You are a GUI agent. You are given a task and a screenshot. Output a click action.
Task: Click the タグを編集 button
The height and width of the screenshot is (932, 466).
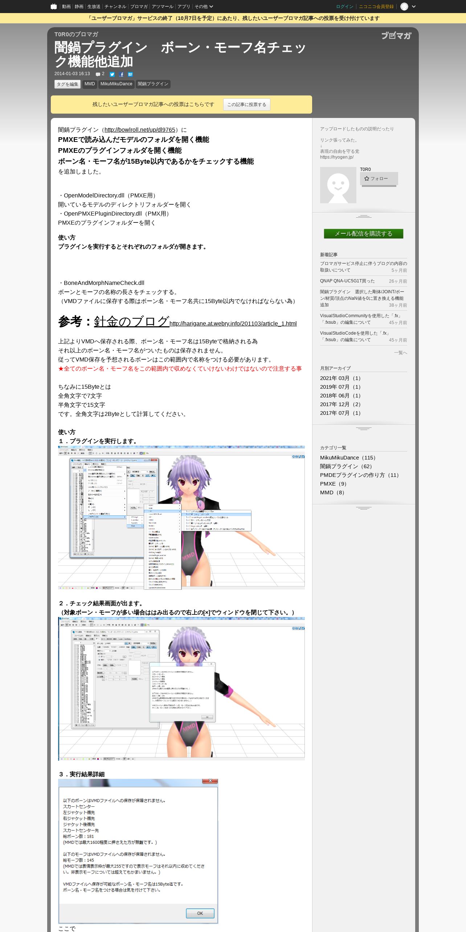pyautogui.click(x=68, y=84)
